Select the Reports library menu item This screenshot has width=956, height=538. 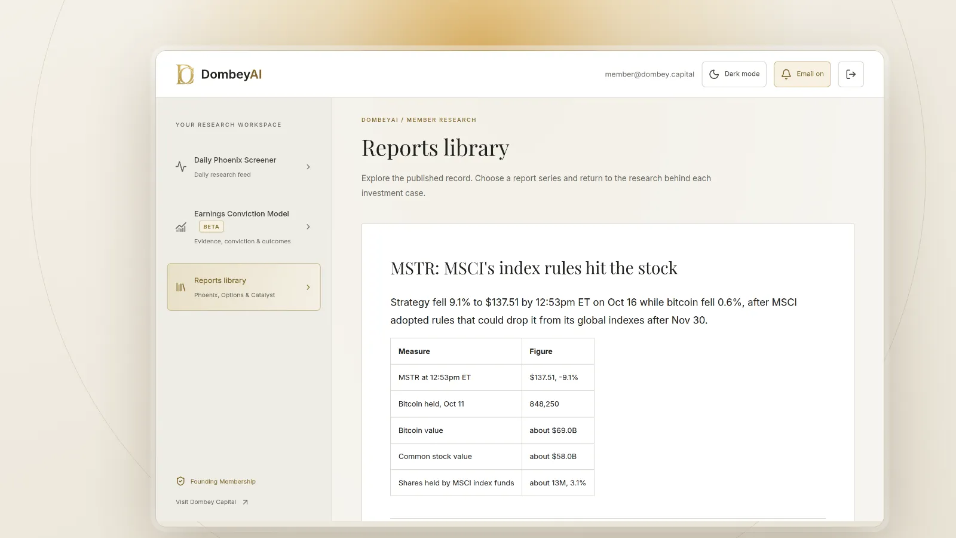coord(244,287)
